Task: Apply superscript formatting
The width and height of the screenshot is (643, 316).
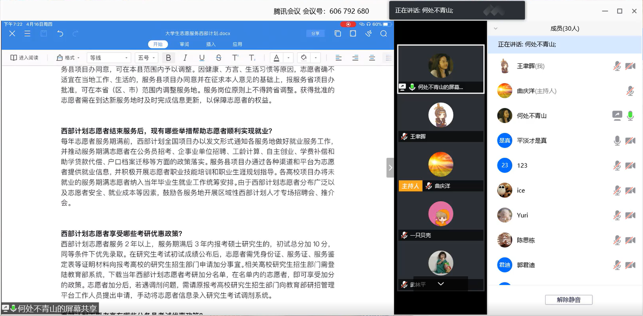Action: pos(235,58)
